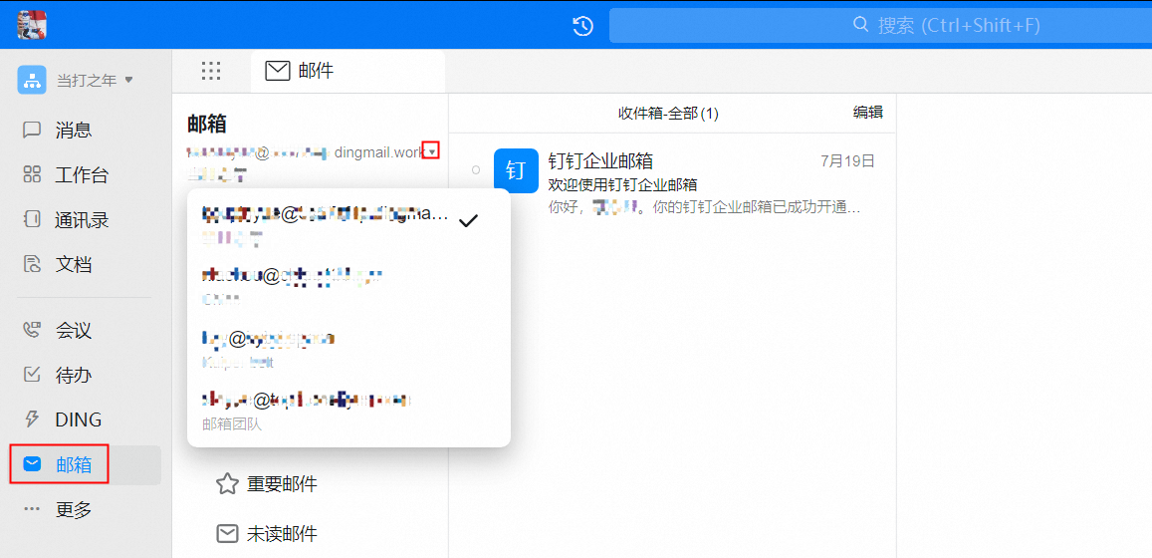Focus the search box (Ctrl+Shift+F)

pyautogui.click(x=880, y=26)
